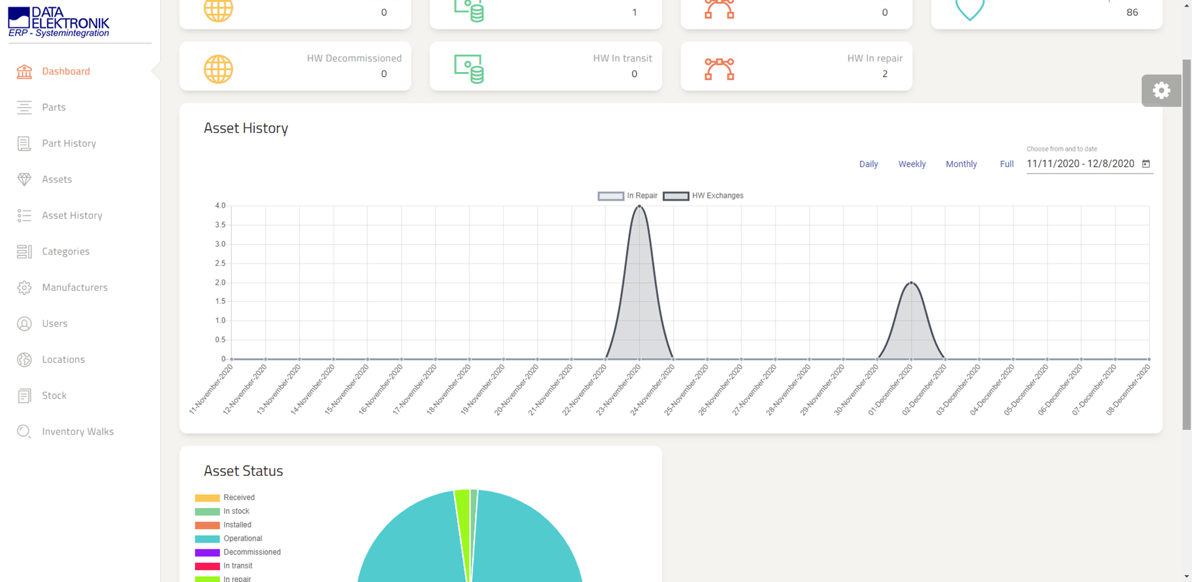
Task: Toggle Decommissioned pie legend entry
Action: (x=238, y=553)
